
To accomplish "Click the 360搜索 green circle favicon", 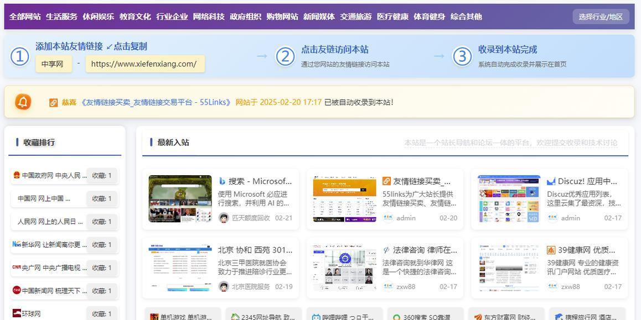I will tap(396, 317).
